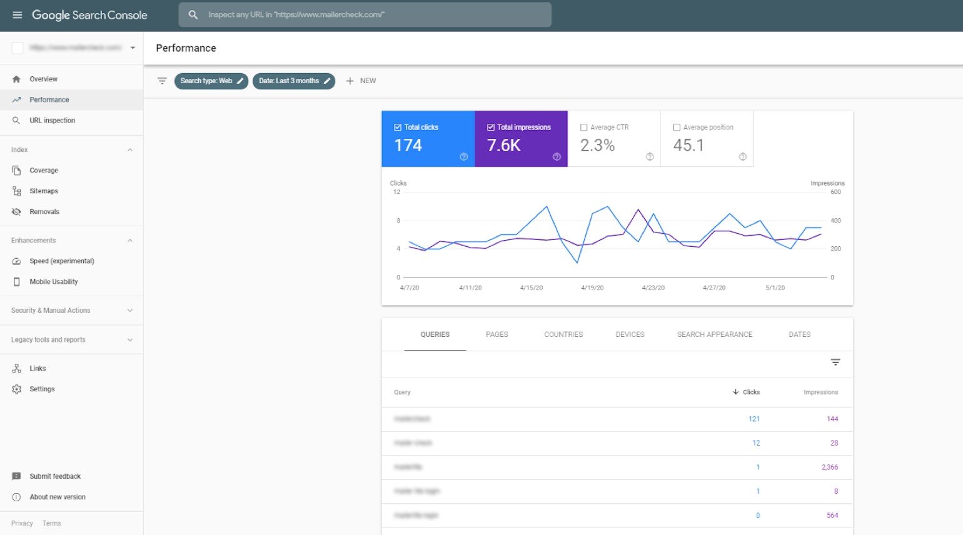
Task: Click the filter icon beside Search type
Action: (x=162, y=81)
